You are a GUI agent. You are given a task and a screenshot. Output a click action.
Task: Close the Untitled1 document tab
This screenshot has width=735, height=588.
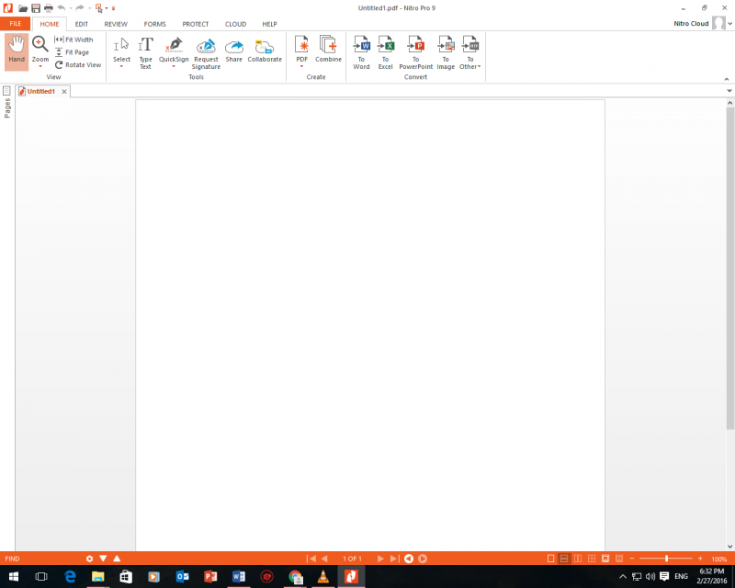[64, 92]
